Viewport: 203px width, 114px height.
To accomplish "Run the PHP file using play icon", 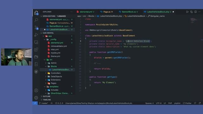I will point(187,12).
